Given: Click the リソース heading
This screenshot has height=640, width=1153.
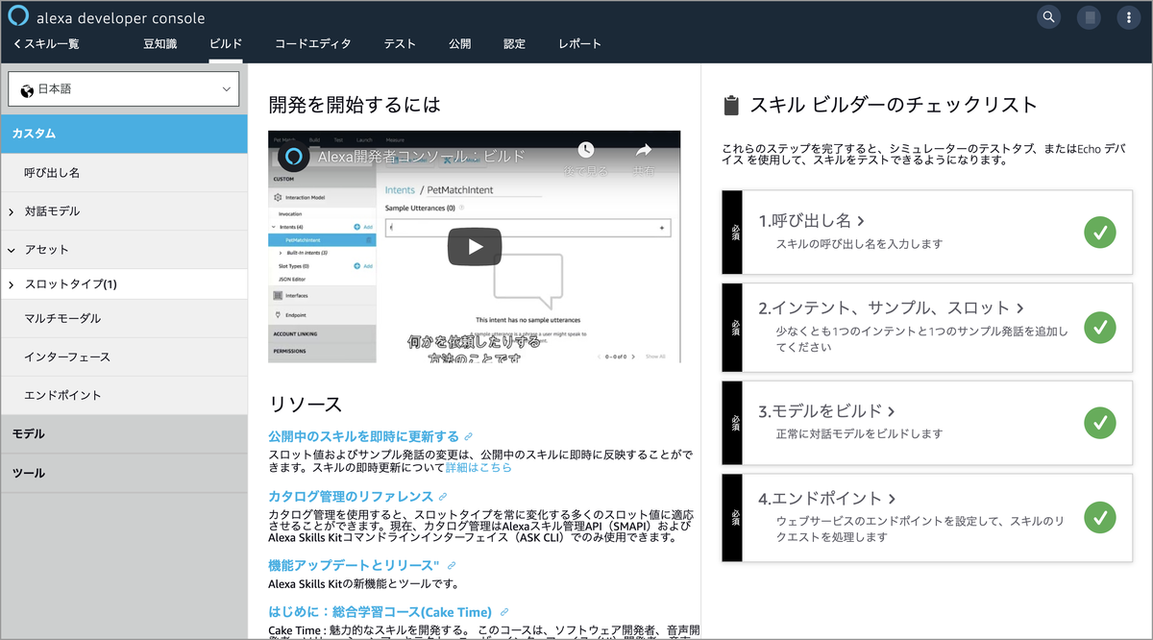Looking at the screenshot, I should point(306,404).
